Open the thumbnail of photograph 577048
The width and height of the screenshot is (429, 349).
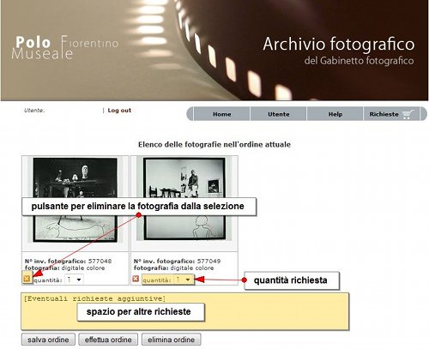pyautogui.click(x=76, y=200)
